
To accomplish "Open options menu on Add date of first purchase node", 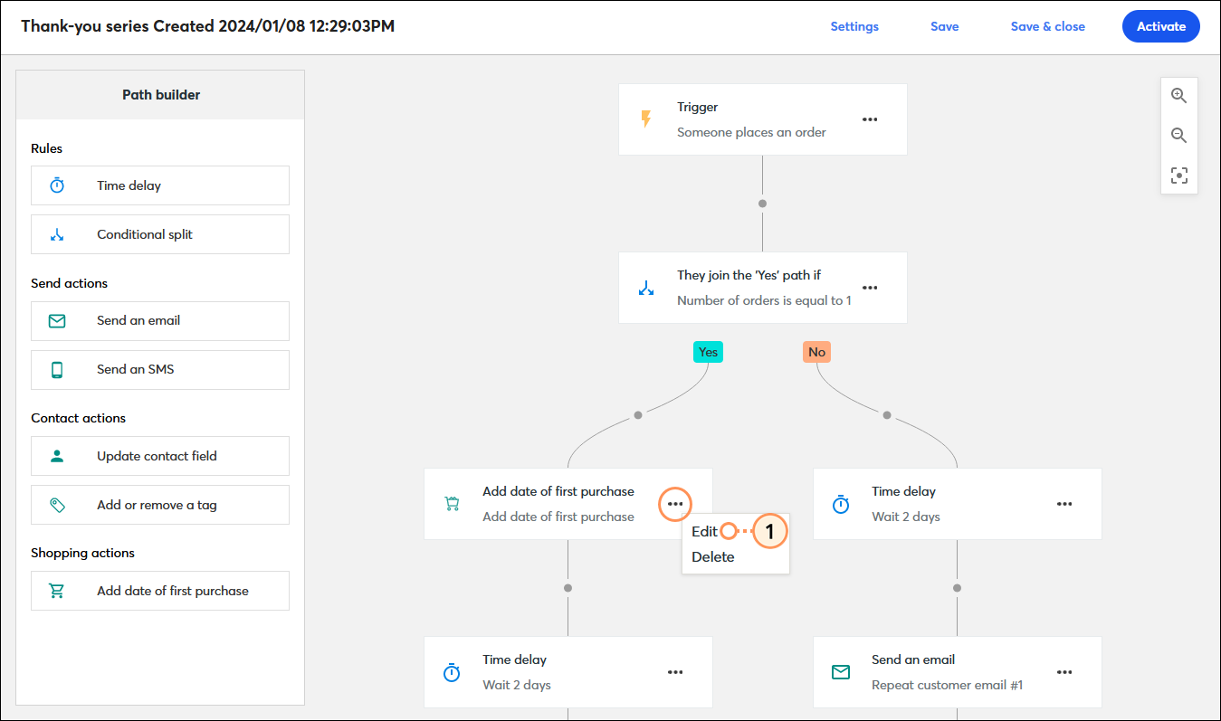I will click(x=675, y=504).
